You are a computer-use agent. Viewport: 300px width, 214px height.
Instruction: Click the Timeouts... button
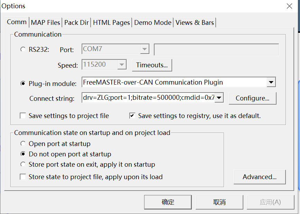[152, 65]
